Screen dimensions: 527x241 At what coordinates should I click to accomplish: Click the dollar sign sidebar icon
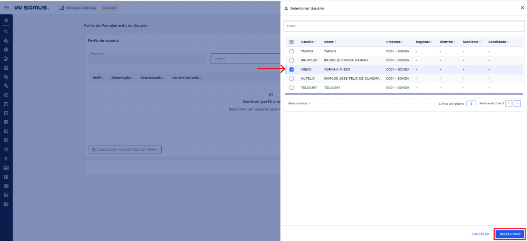pyautogui.click(x=6, y=159)
